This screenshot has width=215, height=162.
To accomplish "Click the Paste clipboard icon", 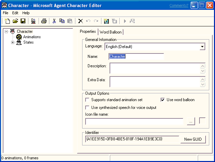I will (x=70, y=21).
